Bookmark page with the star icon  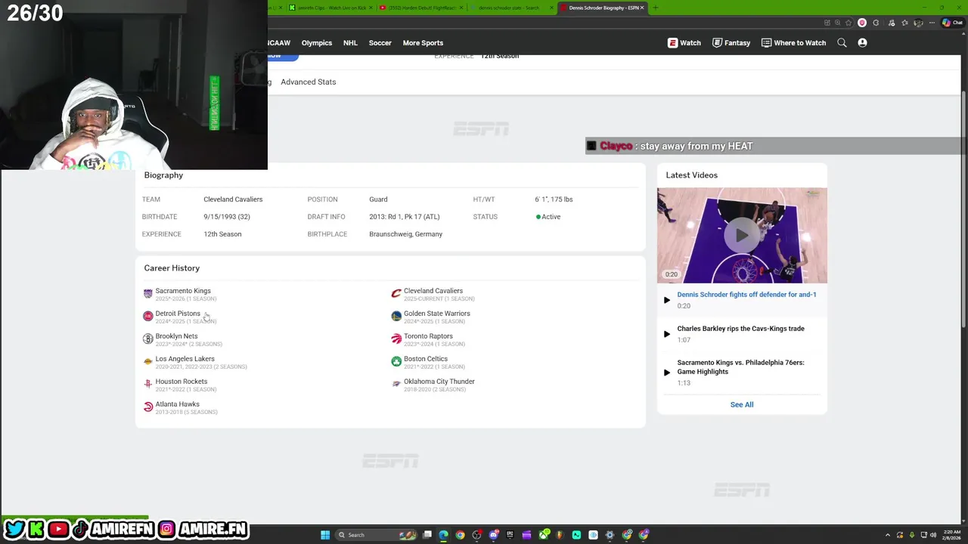pos(848,23)
